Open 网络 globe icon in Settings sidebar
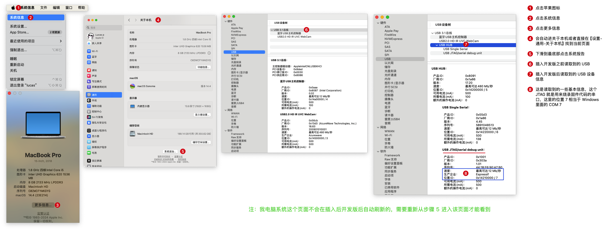608x230 pixels. (x=89, y=62)
